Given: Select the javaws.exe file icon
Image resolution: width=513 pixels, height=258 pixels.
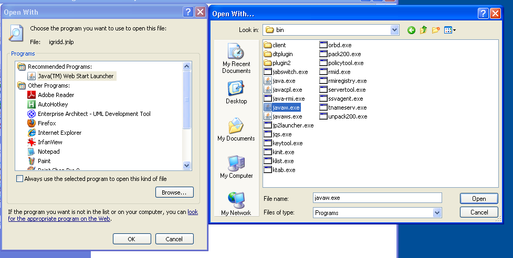Looking at the screenshot, I should [268, 116].
